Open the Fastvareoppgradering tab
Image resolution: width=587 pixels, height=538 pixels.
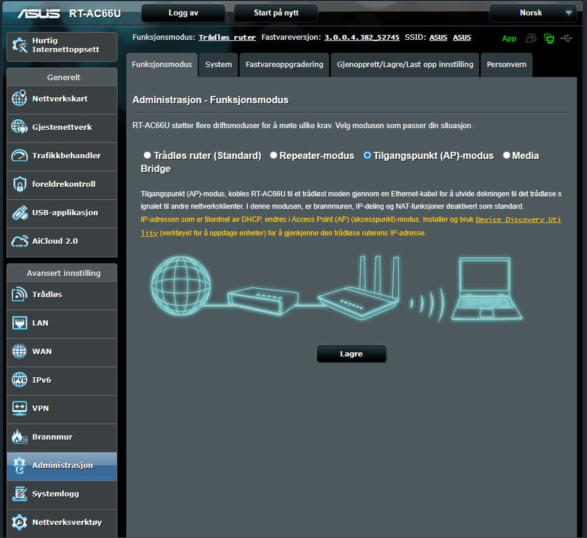click(x=284, y=64)
